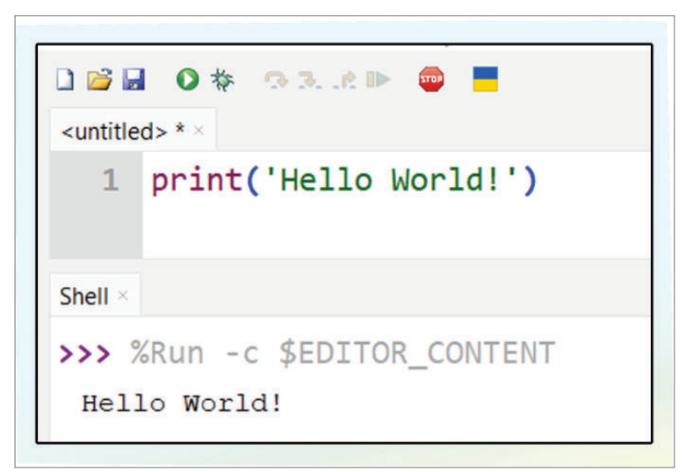Run current script with green play button
This screenshot has height=472, width=693.
[186, 81]
